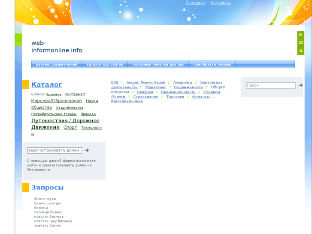This screenshot has width=312, height=234.
Task: Open the Акции, Рынки Акций link
Action: 146,82
